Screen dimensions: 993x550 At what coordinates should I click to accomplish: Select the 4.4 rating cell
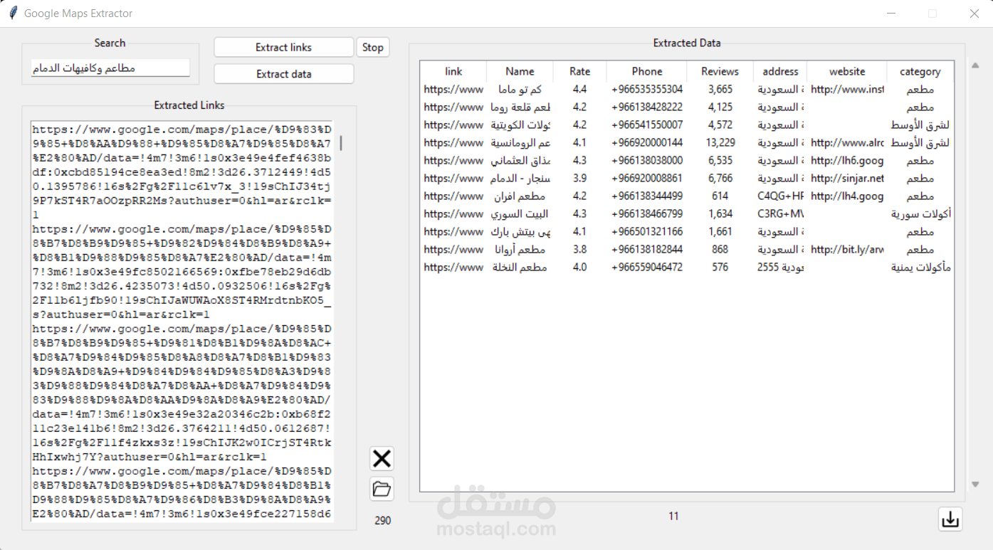pos(580,90)
